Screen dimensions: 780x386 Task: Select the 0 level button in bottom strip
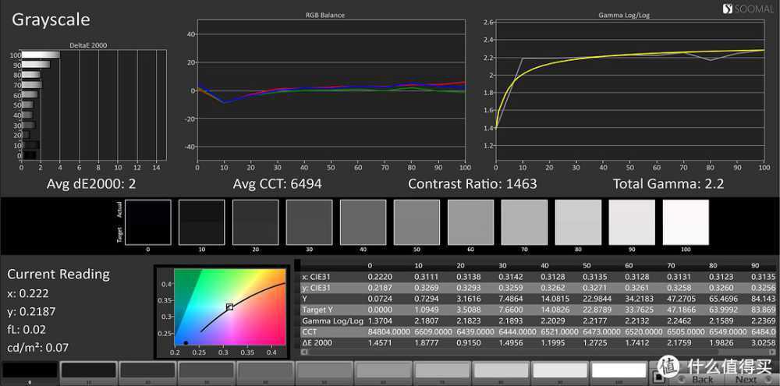pyautogui.click(x=30, y=371)
